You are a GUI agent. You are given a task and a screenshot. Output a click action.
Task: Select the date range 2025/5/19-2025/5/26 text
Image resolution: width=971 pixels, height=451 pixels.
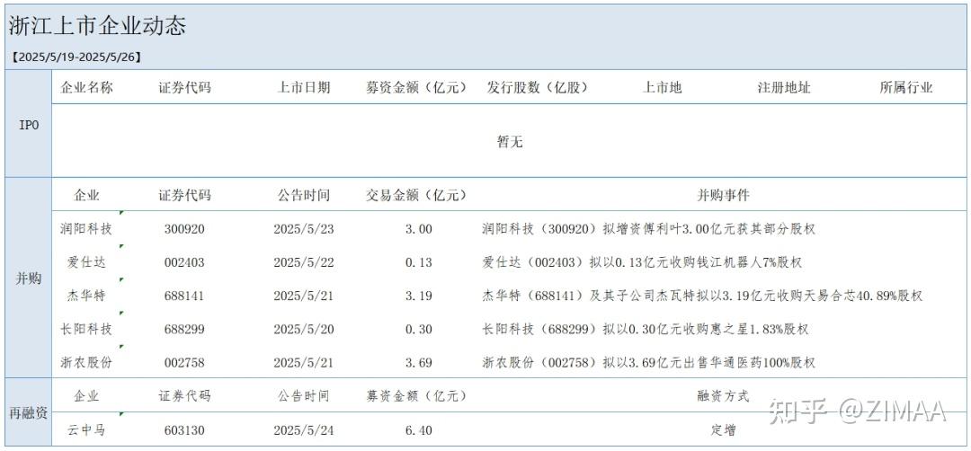tap(76, 57)
